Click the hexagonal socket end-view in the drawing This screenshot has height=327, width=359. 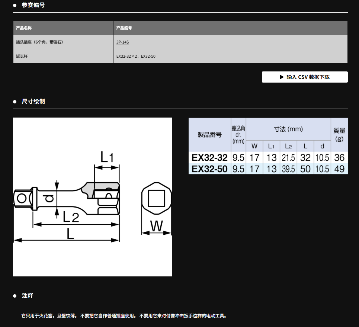click(156, 199)
